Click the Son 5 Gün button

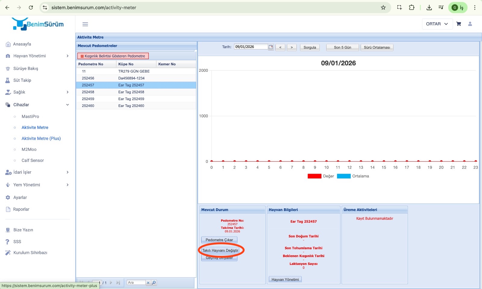tap(343, 47)
